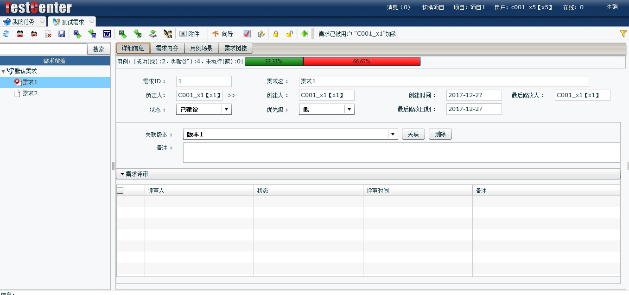629x295 pixels.
Task: Click the save floppy disk icon
Action: point(61,34)
